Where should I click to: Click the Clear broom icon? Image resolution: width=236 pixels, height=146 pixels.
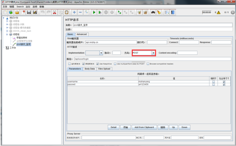(140, 12)
